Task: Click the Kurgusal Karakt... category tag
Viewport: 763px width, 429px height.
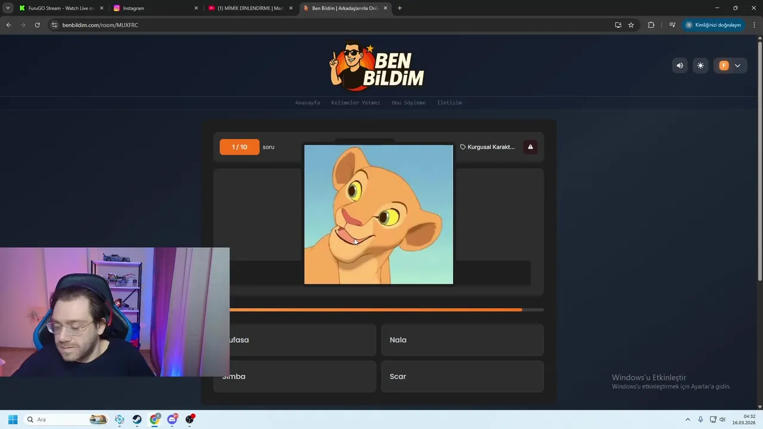Action: click(x=487, y=147)
